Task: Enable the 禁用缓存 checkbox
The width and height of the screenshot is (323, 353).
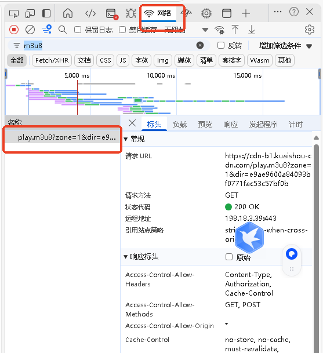Action: (x=122, y=30)
